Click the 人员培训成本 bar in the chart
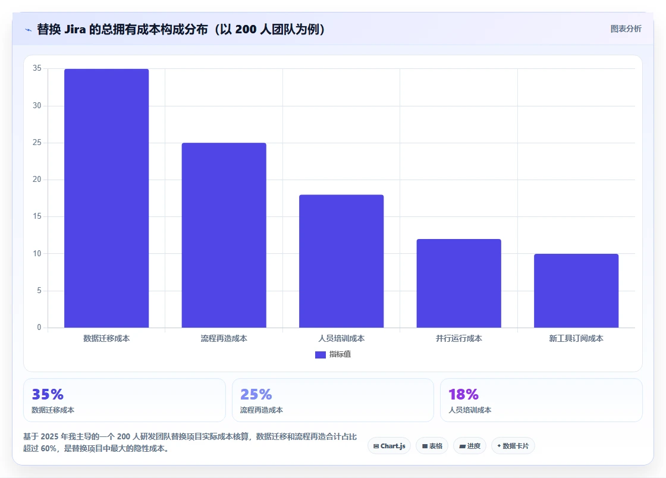666x478 pixels. [x=341, y=261]
